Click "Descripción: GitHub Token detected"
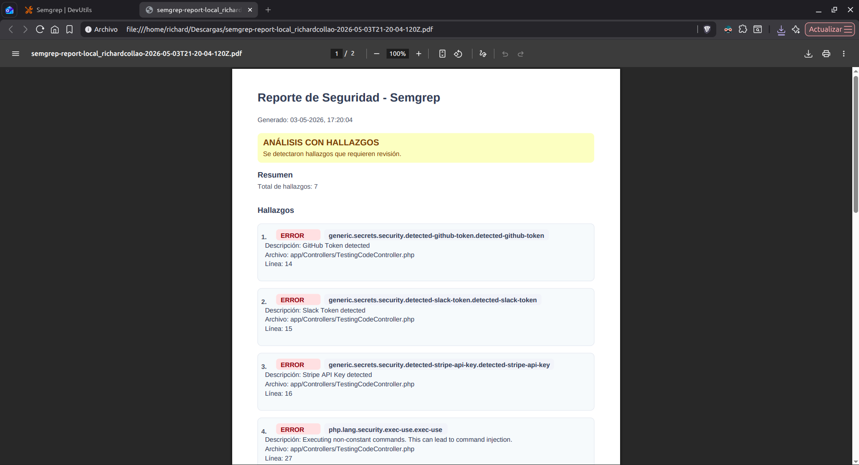The width and height of the screenshot is (859, 465). tap(317, 245)
